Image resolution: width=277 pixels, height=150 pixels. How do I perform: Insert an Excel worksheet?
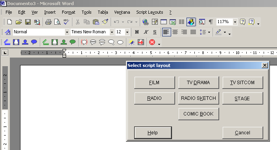click(x=173, y=22)
